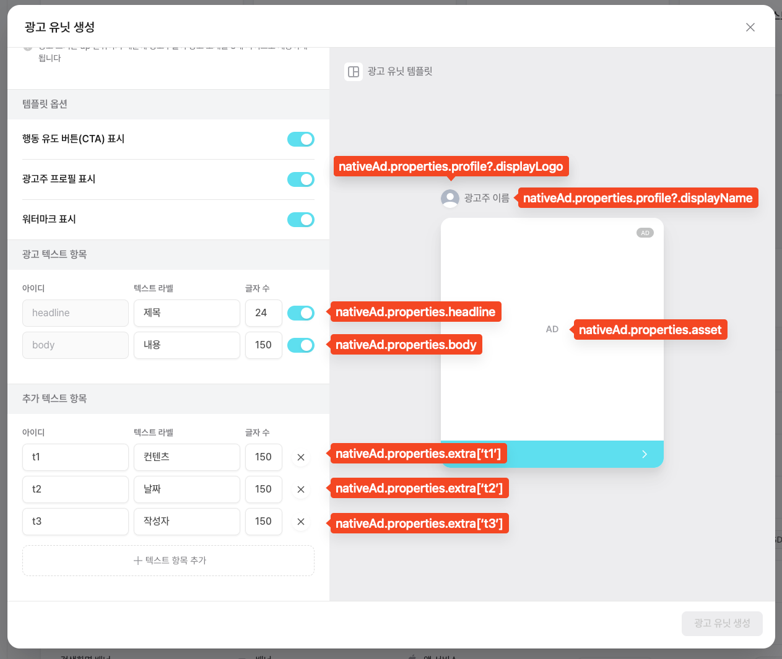Close the ad unit creation dialog
This screenshot has height=659, width=782.
750,27
